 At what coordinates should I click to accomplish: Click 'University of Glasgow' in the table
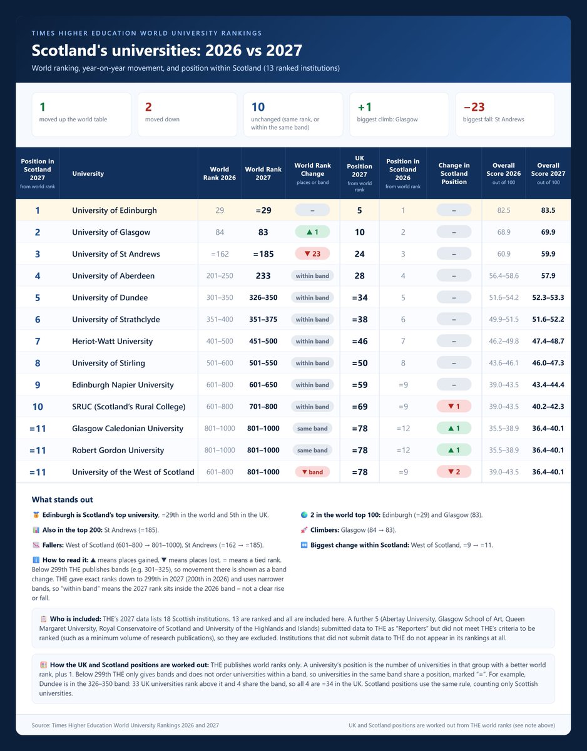click(111, 232)
